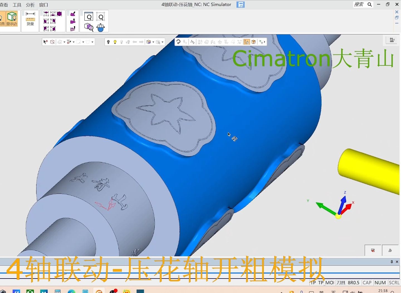
Task: Toggle the yellow light bulb icon
Action: pyautogui.click(x=115, y=42)
